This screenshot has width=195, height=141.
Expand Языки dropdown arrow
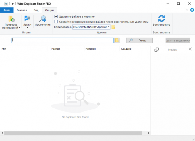pos(27,28)
